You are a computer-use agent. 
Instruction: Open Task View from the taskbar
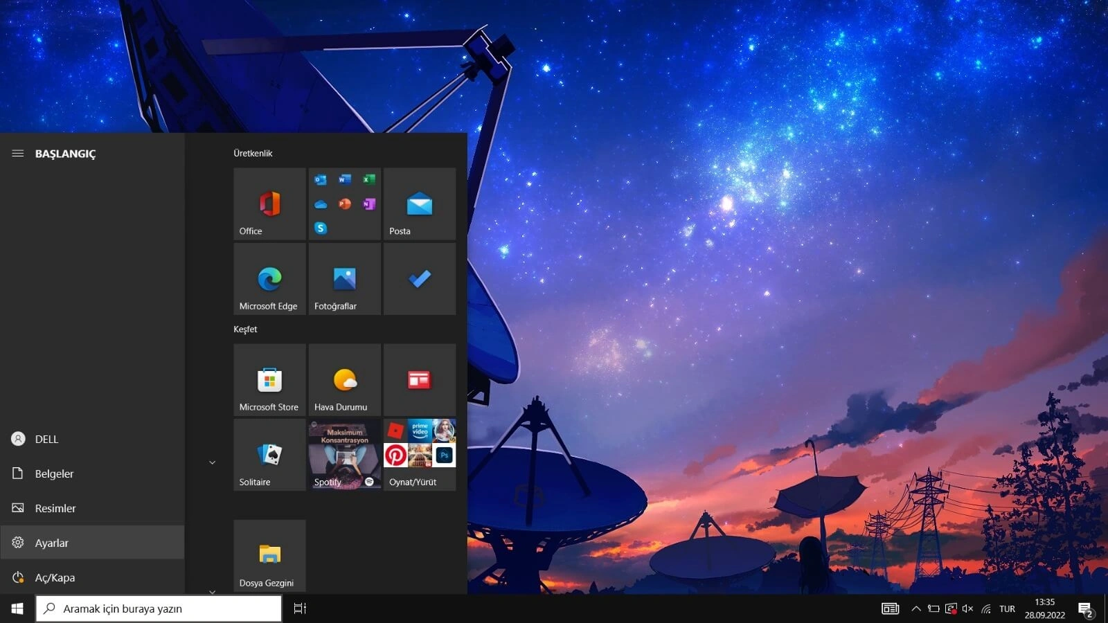[x=300, y=608]
